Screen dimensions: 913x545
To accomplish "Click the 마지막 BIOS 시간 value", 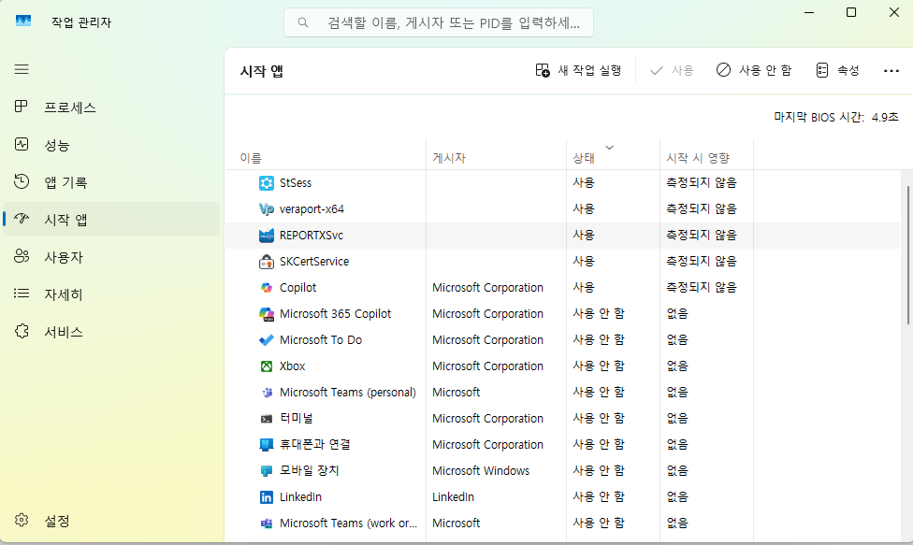I will (x=885, y=118).
